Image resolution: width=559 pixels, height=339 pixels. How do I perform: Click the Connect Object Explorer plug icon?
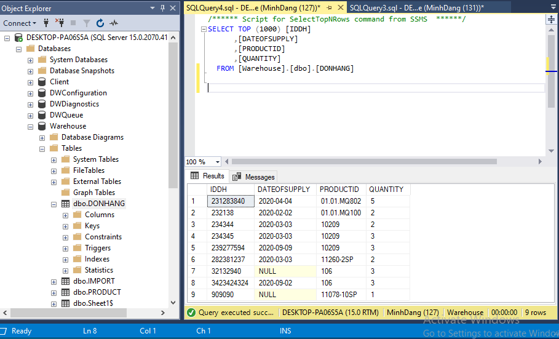(47, 23)
